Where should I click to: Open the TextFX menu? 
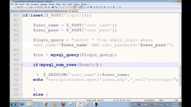click(x=70, y=4)
